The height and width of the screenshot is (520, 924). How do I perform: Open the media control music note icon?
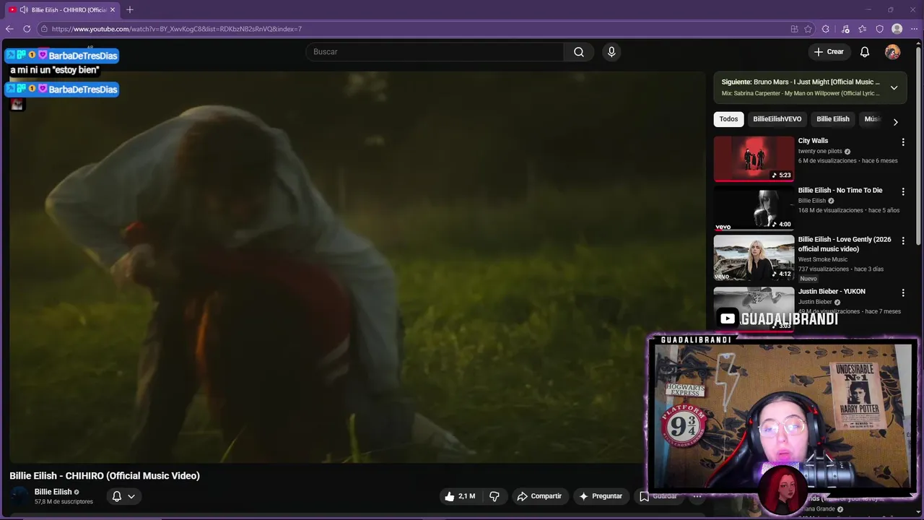[x=845, y=29]
